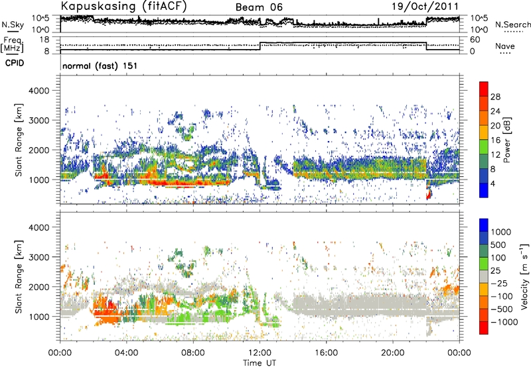Select the "Beam 06" heading text
531x367 pixels.
coord(259,7)
